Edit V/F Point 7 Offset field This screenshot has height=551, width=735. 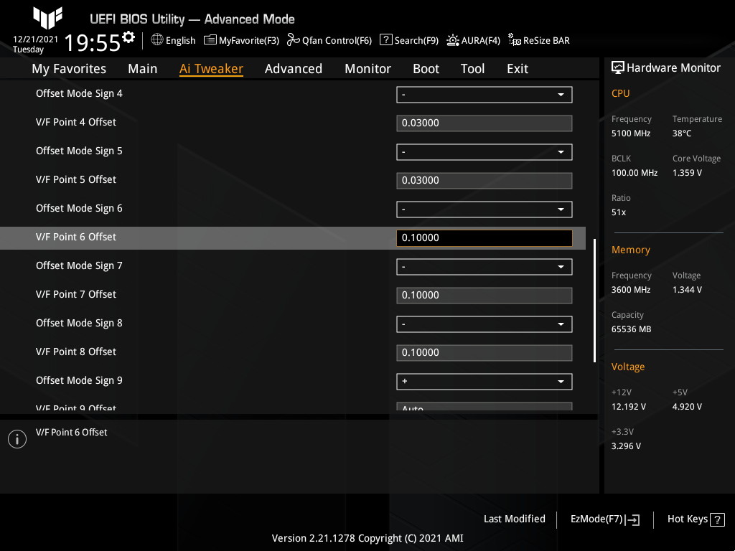(x=484, y=296)
